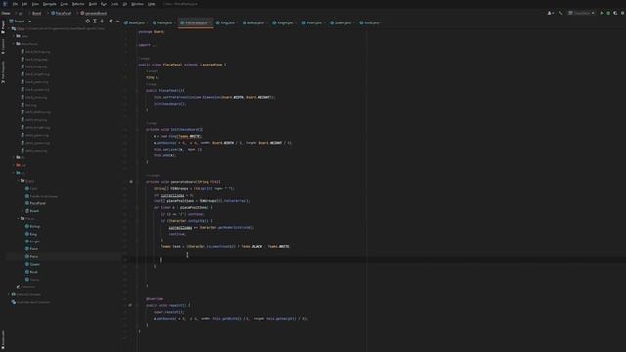Open the run configuration dropdown
This screenshot has height=352, width=626.
[581, 13]
